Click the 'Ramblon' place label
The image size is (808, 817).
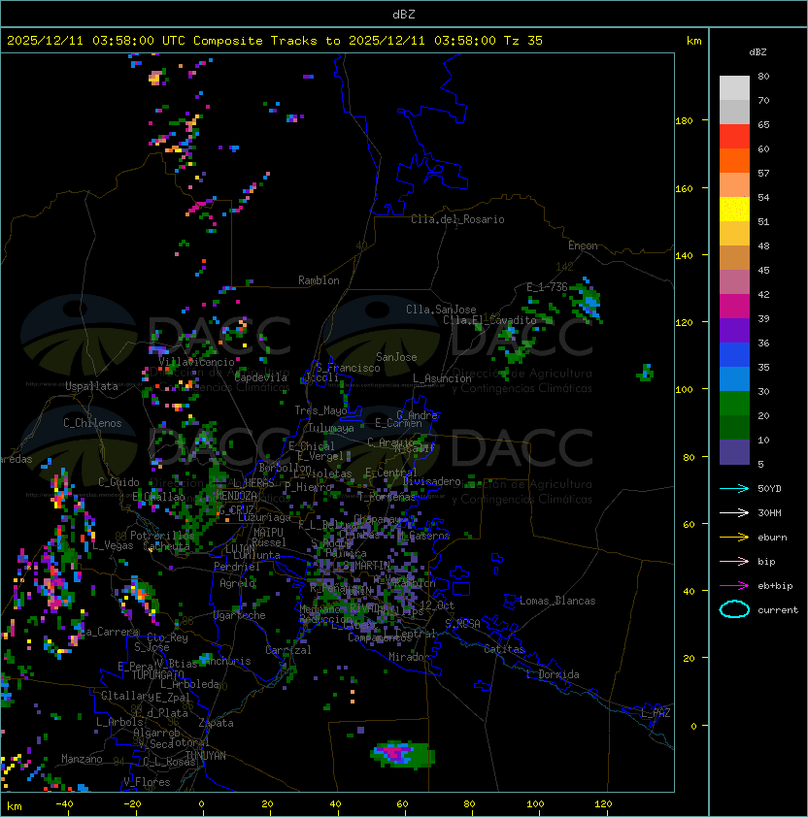pos(319,280)
